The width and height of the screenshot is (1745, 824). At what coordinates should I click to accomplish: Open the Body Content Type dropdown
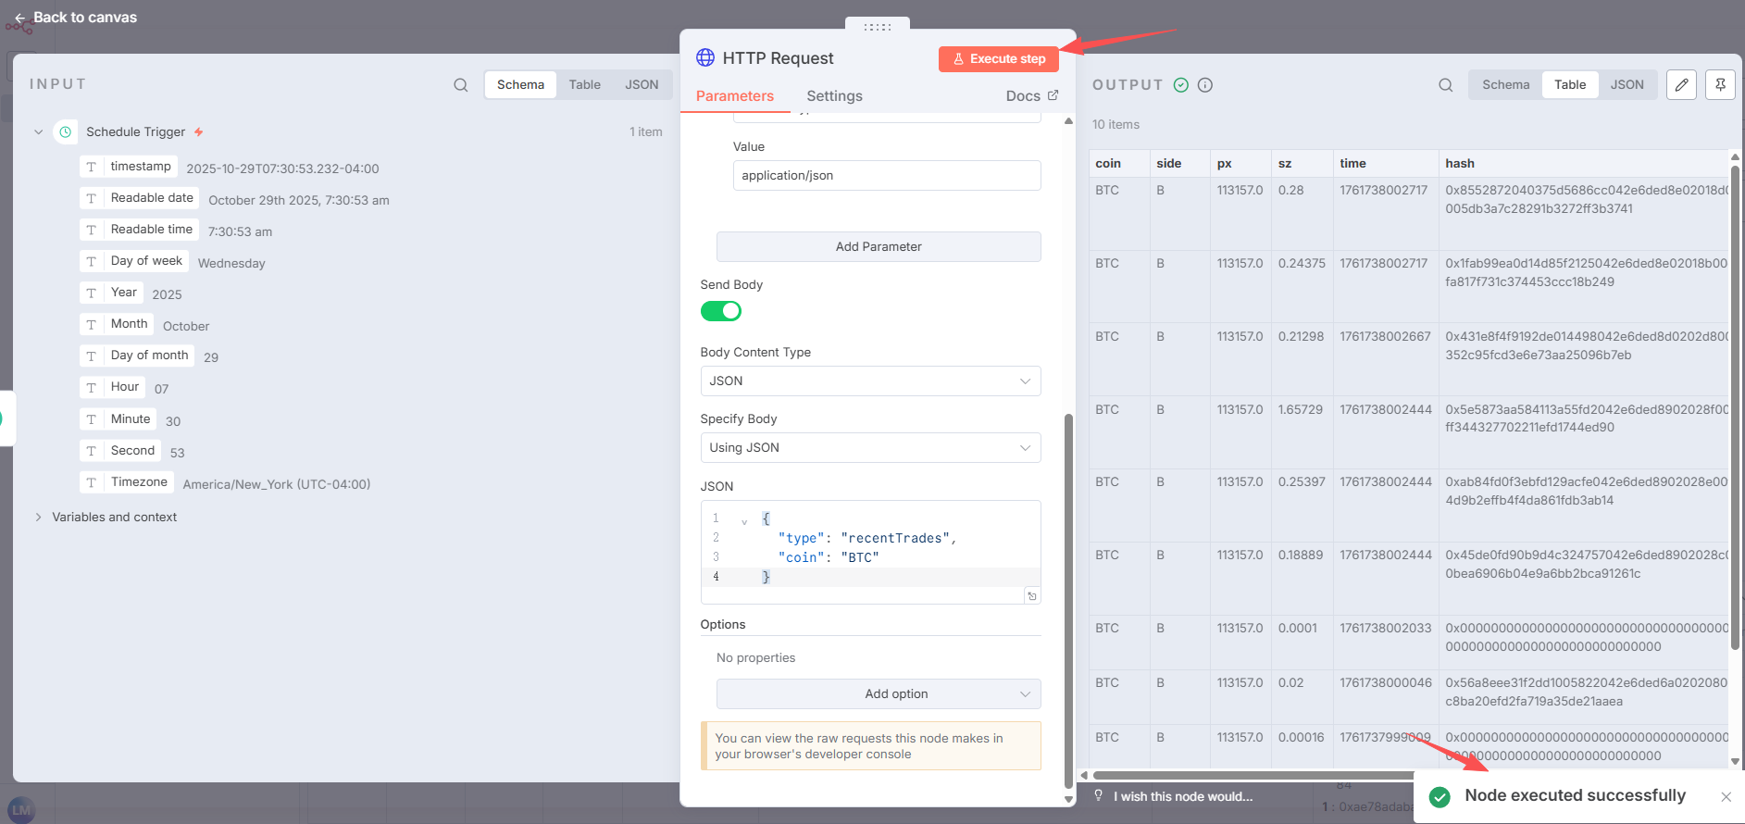pyautogui.click(x=870, y=381)
